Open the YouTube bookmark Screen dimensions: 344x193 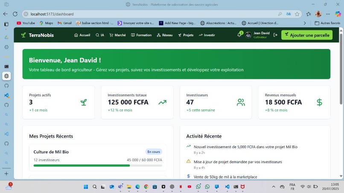coord(26,23)
